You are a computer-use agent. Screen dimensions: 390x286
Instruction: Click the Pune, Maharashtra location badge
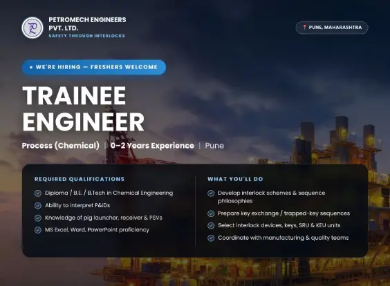(332, 28)
